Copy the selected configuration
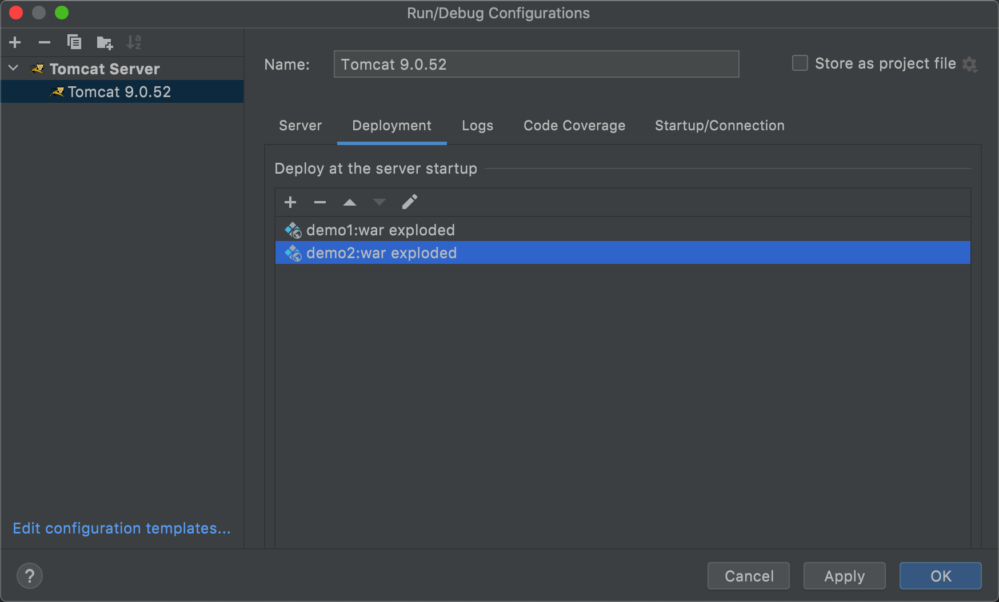Screen dimensions: 999x602 coord(74,42)
